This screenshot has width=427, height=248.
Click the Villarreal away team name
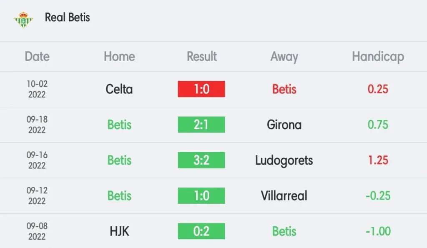pos(284,196)
